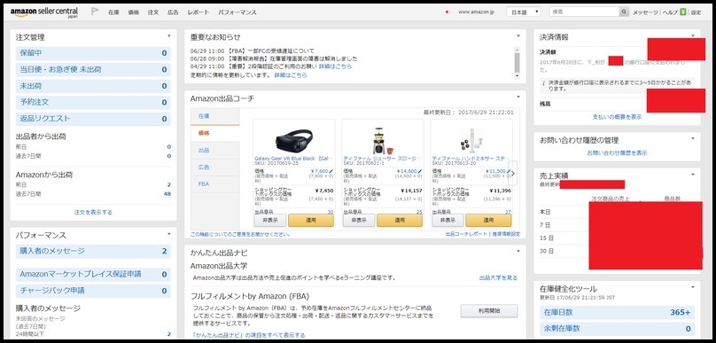Collapse the パフォーマンス panel arrow

(x=168, y=234)
